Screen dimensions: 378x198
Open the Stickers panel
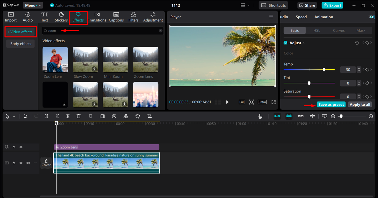coord(61,17)
